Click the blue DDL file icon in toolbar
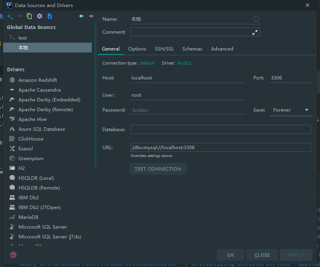 pyautogui.click(x=49, y=16)
